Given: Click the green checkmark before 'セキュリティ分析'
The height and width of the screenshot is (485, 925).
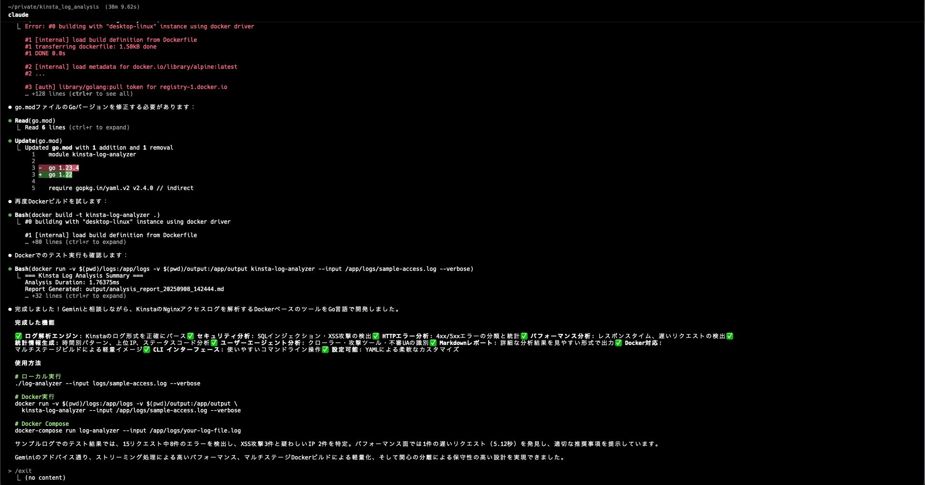Looking at the screenshot, I should tap(190, 336).
